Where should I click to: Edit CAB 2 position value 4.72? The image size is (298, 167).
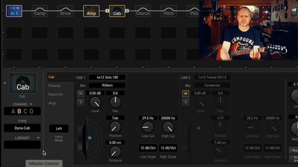[x=220, y=118]
